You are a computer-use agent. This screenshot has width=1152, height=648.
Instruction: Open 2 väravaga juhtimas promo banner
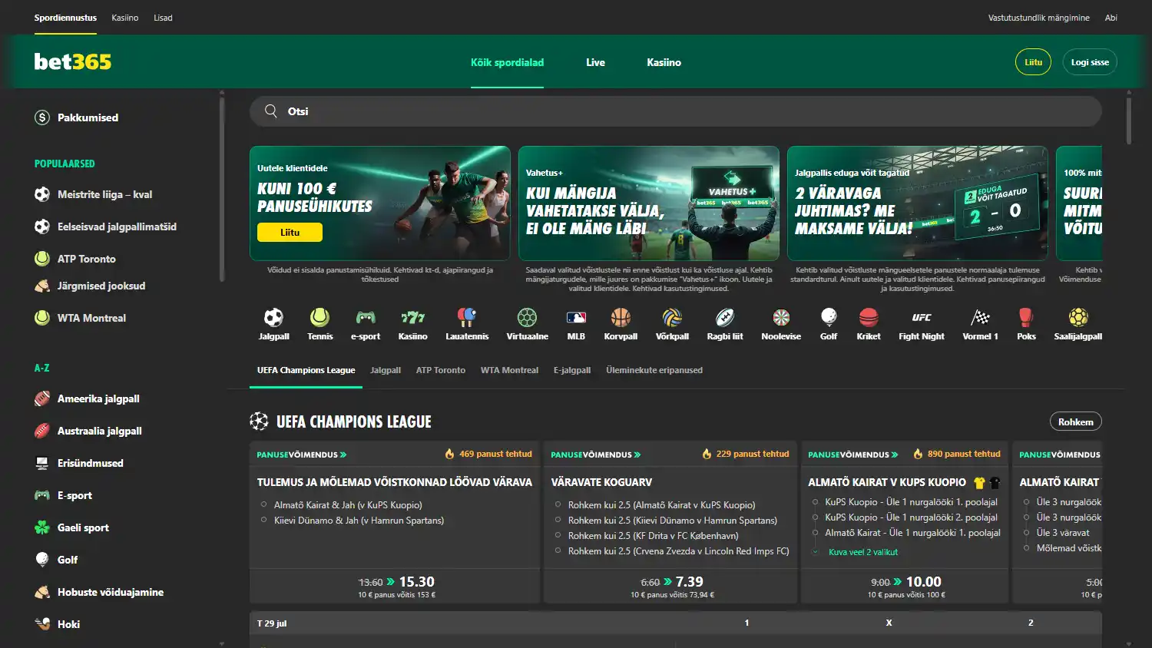(918, 203)
